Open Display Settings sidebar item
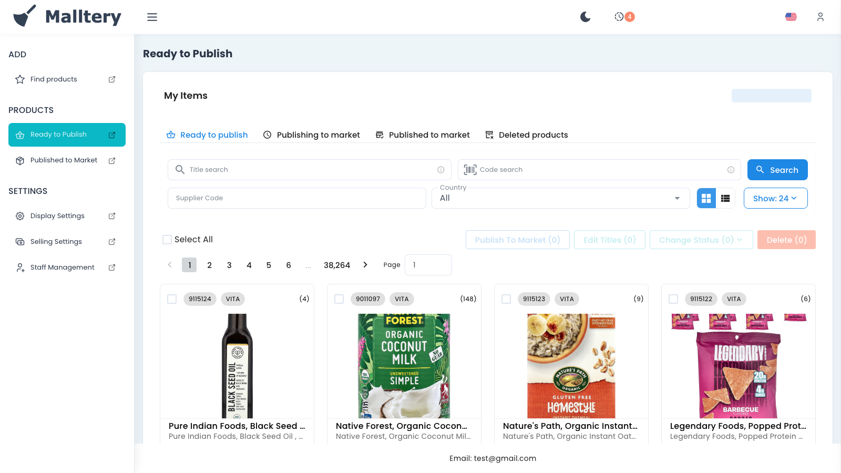 67,216
